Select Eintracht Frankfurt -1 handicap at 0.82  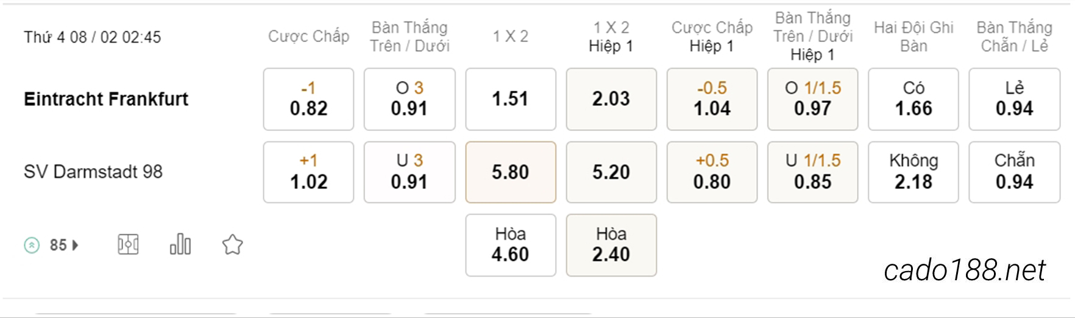coord(308,99)
